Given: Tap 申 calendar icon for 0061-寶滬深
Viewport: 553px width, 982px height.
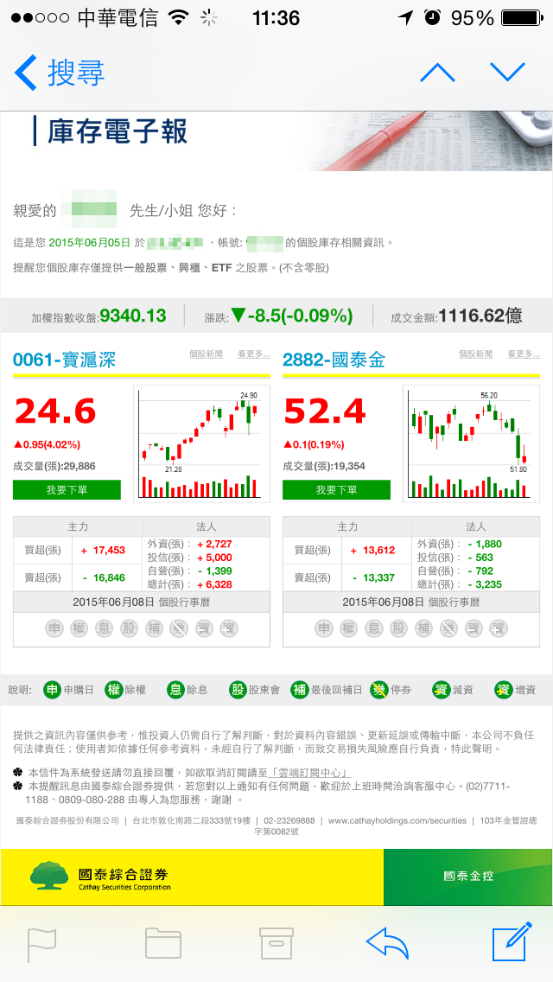Looking at the screenshot, I should 54,628.
